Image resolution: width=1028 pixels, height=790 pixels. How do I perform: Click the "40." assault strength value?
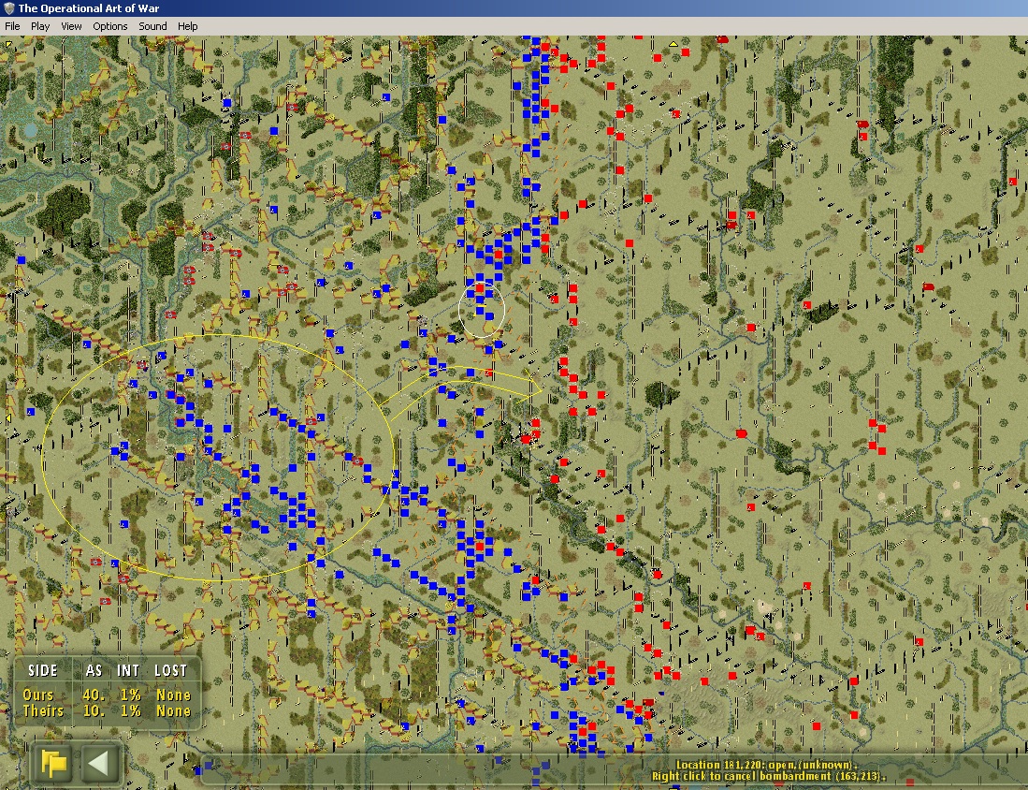pos(94,695)
